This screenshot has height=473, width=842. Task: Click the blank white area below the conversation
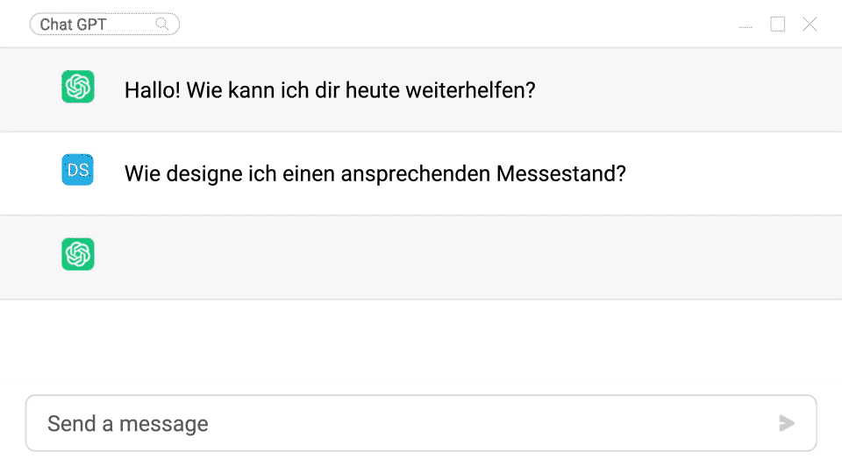click(421, 346)
